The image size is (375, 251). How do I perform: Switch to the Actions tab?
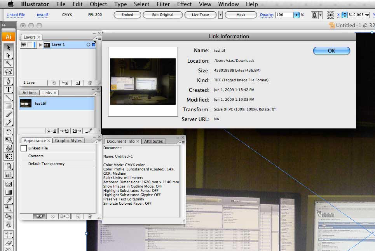coord(30,93)
